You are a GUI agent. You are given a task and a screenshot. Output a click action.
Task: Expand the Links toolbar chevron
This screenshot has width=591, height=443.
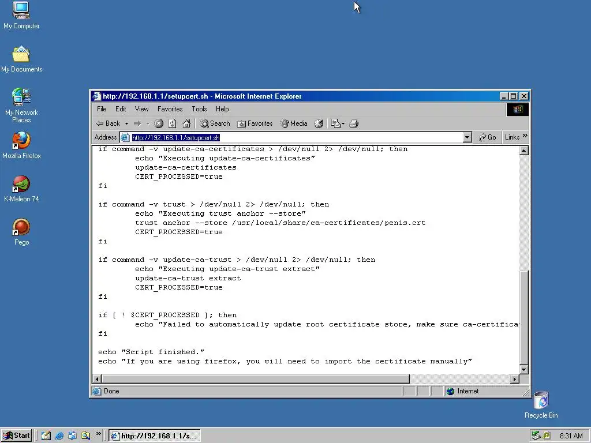[525, 136]
